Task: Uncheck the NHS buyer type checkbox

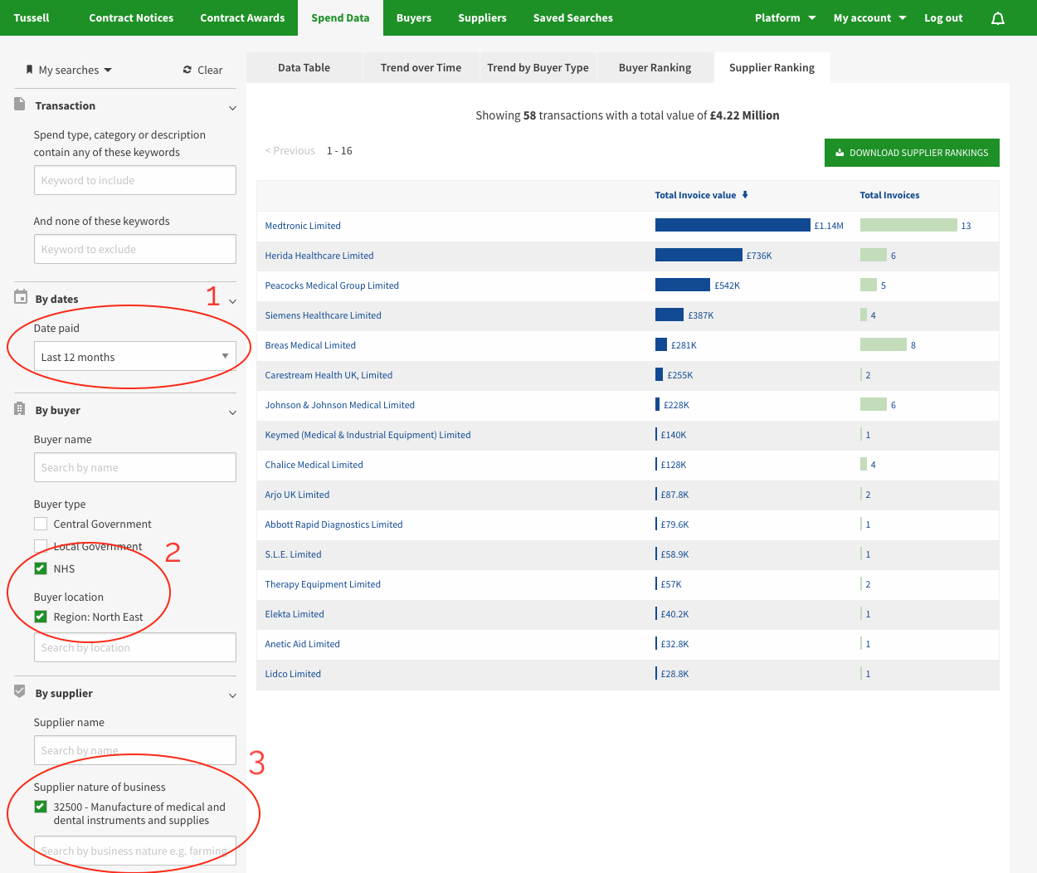Action: [41, 568]
